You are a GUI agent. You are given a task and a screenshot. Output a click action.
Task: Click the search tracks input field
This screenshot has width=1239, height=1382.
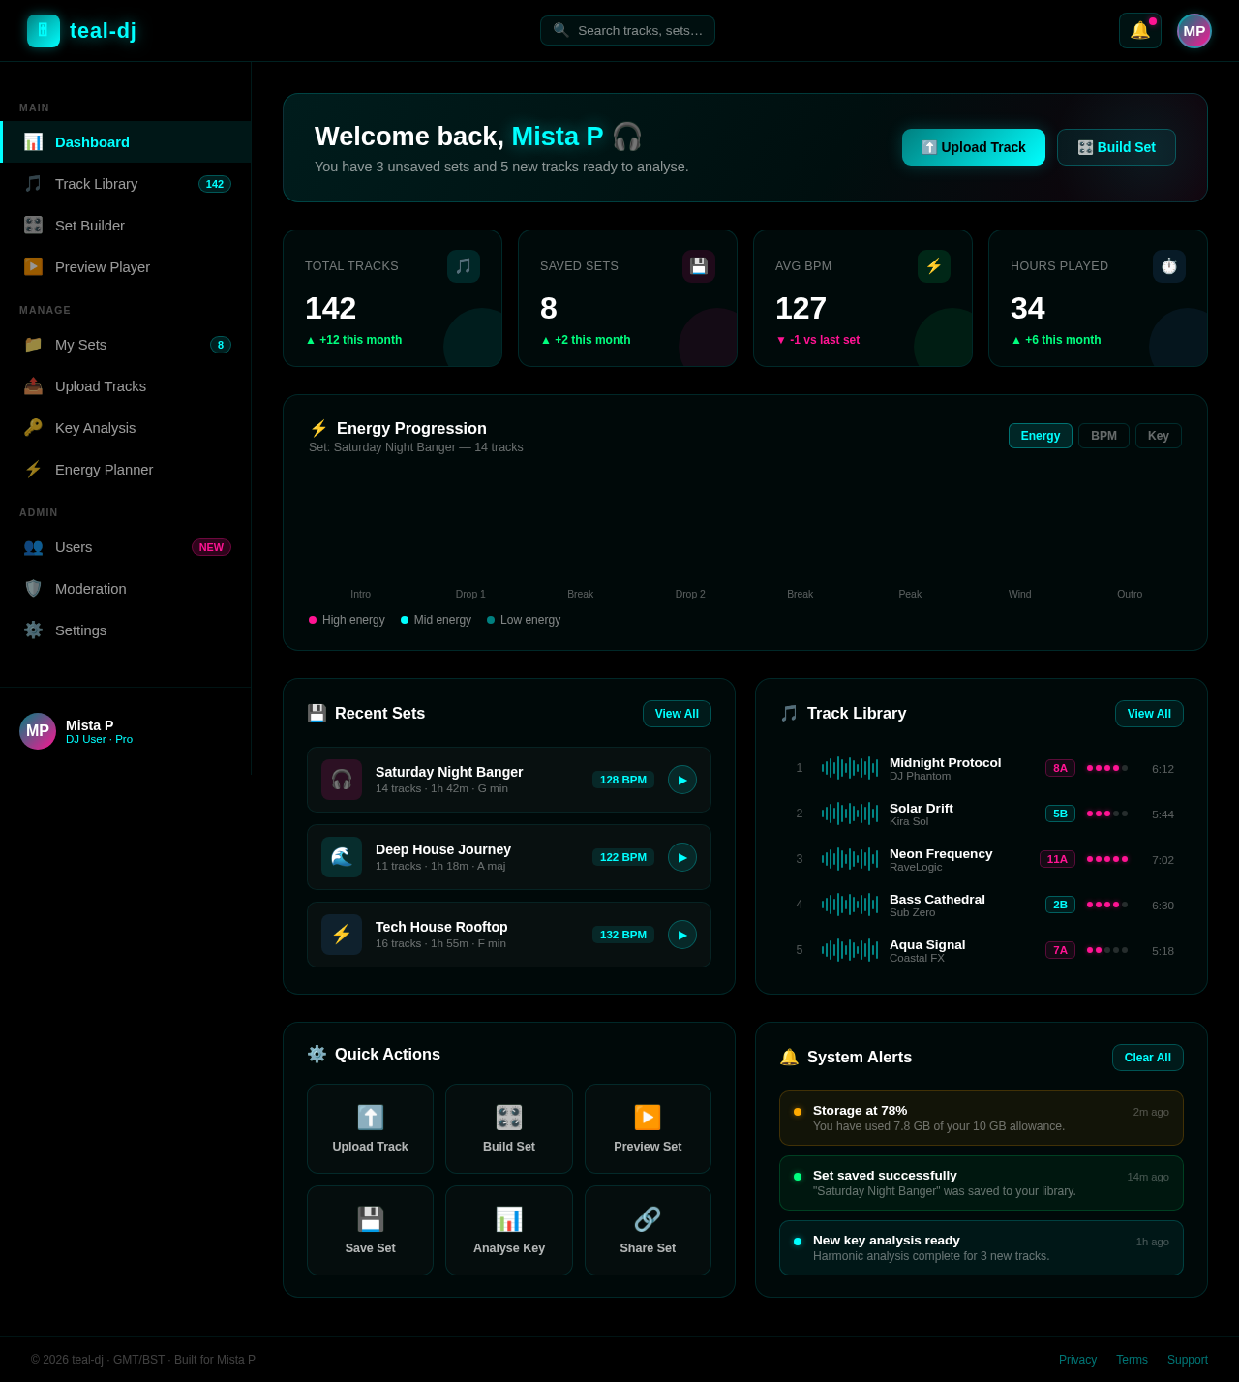627,30
